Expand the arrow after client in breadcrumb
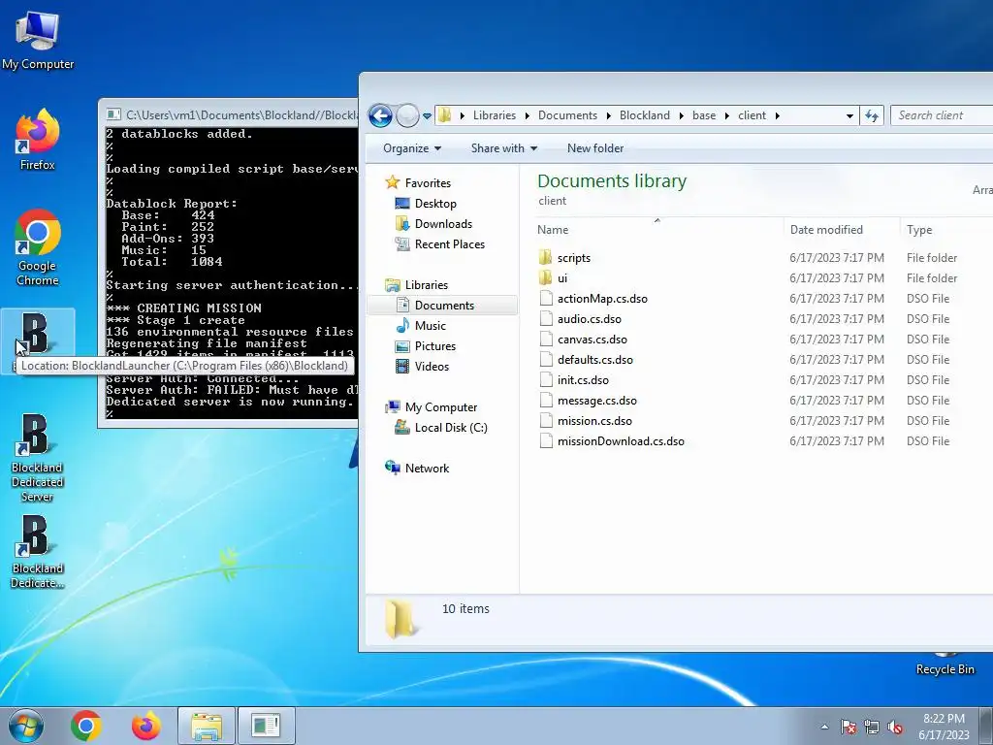 (x=777, y=116)
